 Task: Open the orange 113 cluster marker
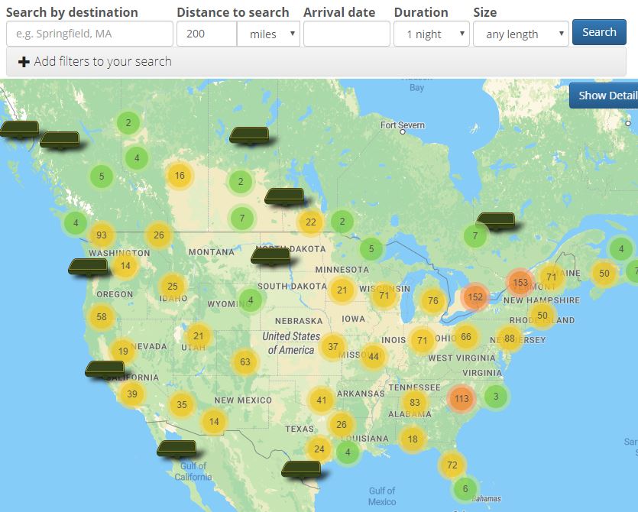461,398
